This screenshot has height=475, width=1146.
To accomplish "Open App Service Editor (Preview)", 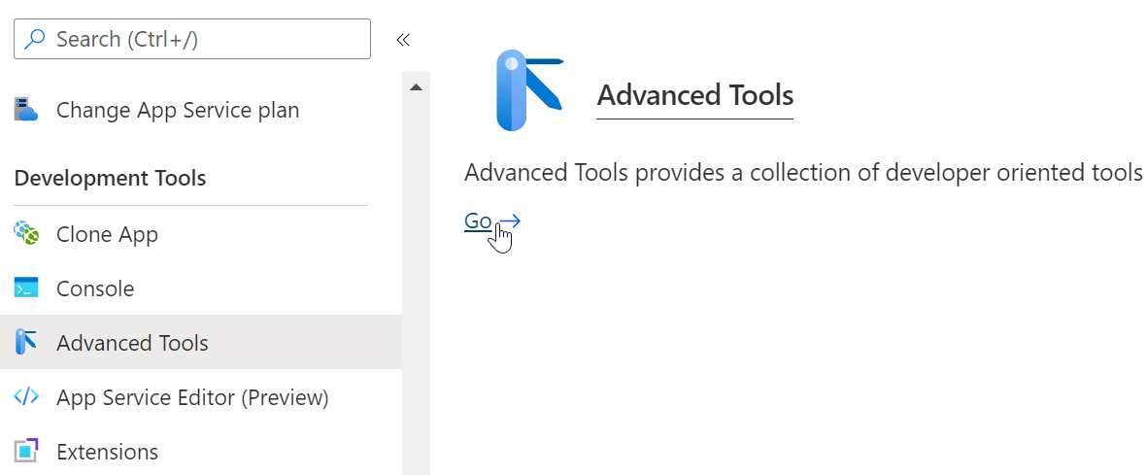I will click(192, 397).
